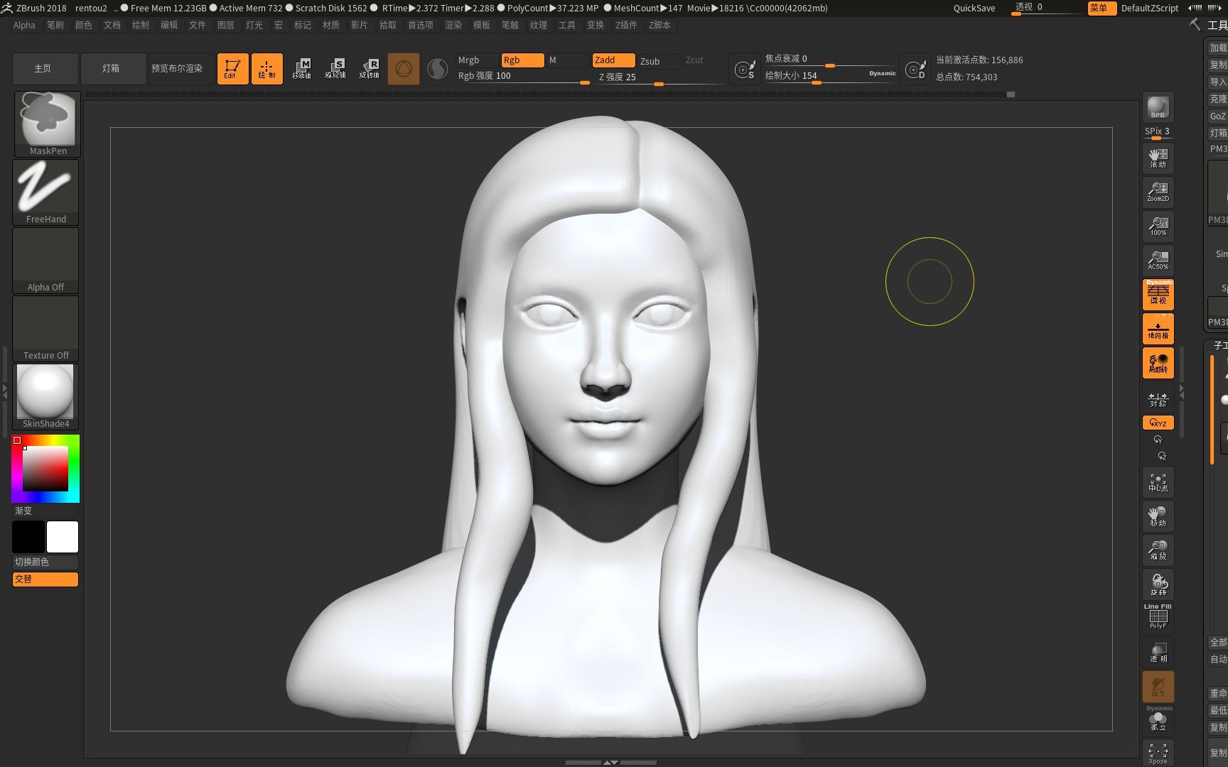Toggle Edit mode button

[x=232, y=69]
